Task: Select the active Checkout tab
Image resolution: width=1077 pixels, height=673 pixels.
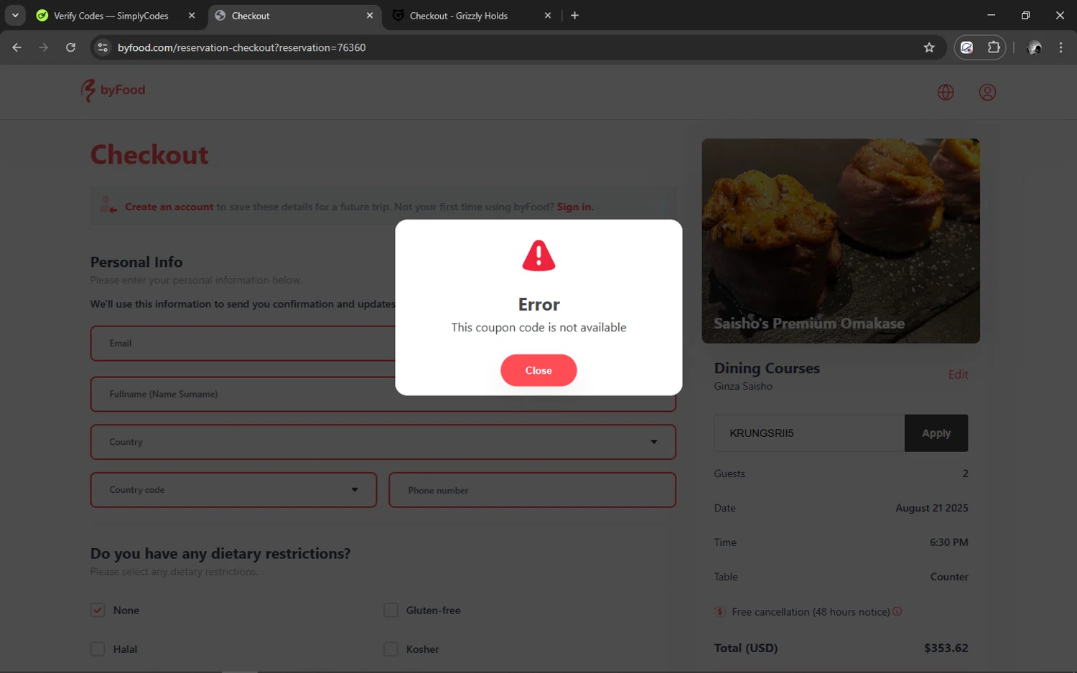Action: [293, 15]
